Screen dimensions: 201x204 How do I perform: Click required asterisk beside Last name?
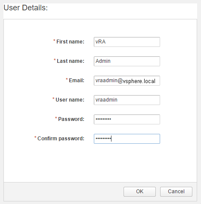tap(55, 60)
